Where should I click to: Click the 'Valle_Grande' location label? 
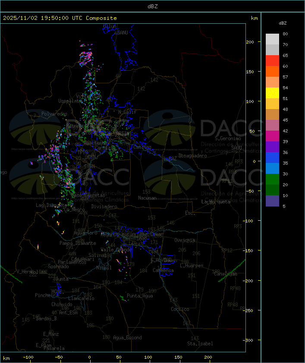point(116,250)
